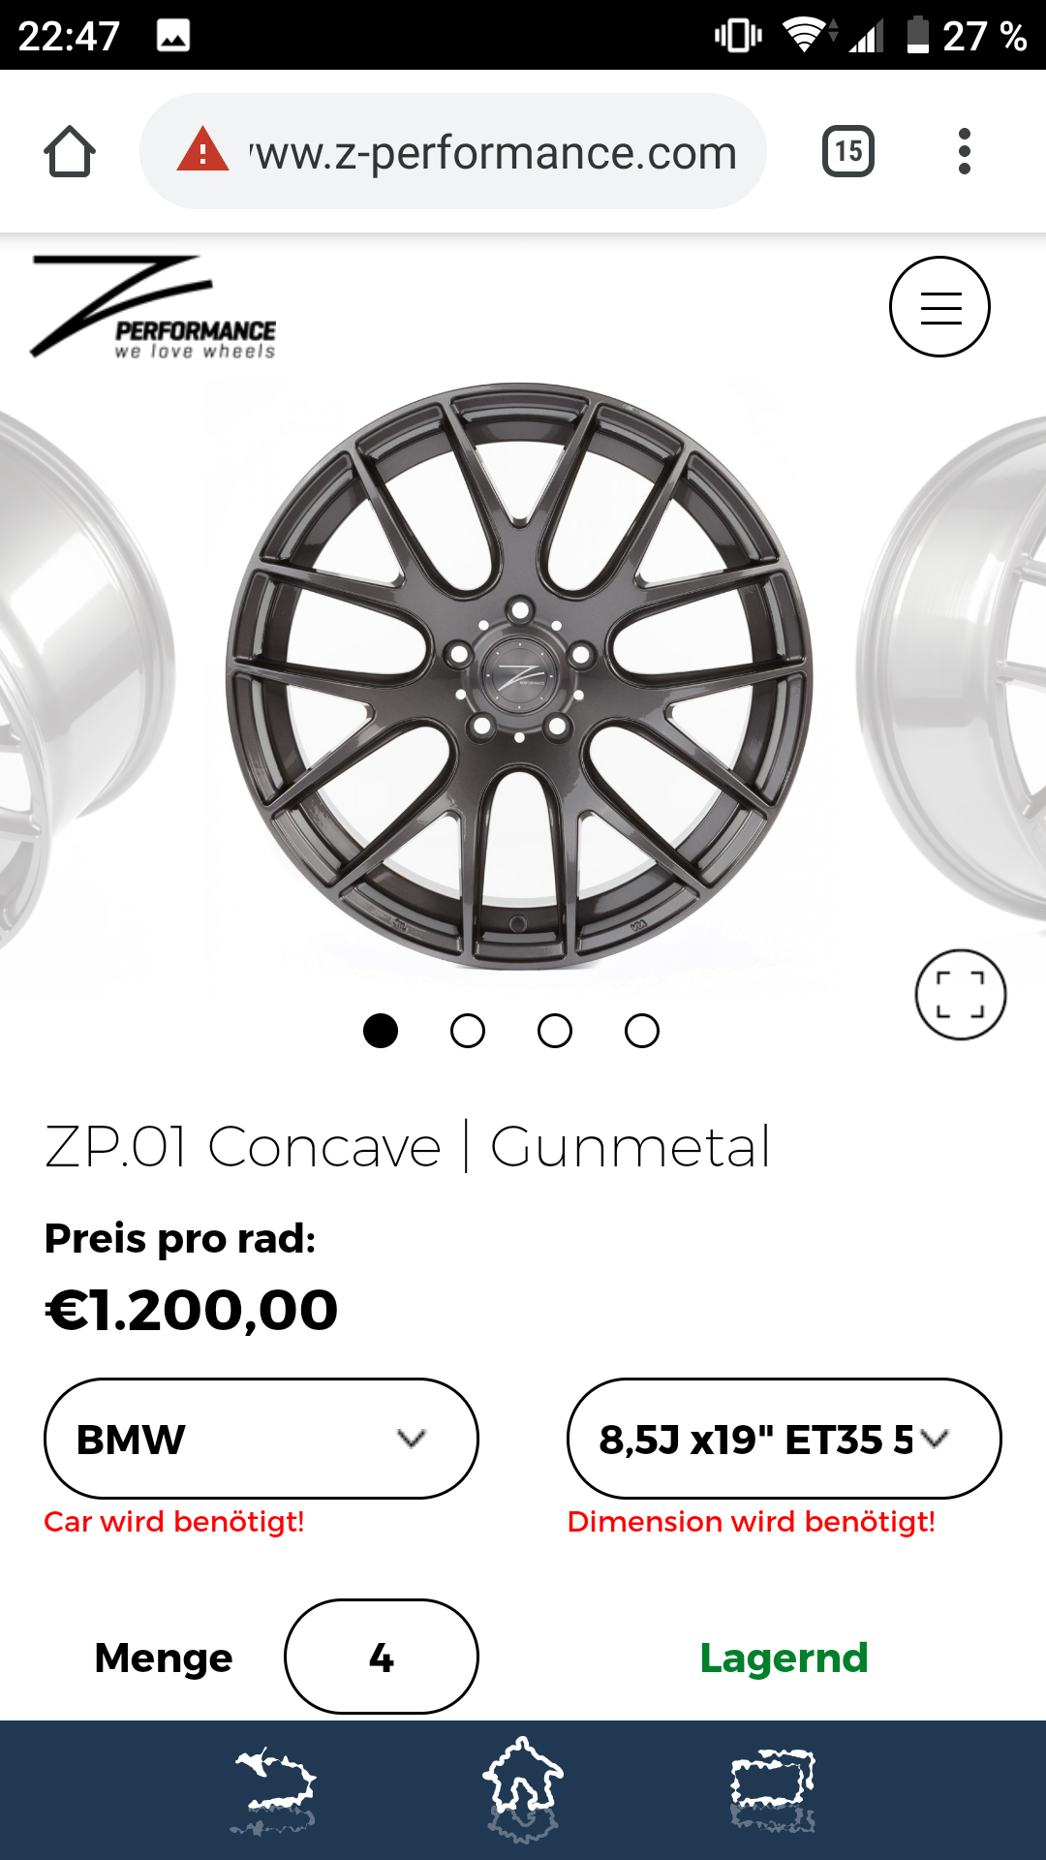Expand wheel image to fullscreen
The width and height of the screenshot is (1046, 1860).
click(x=960, y=994)
